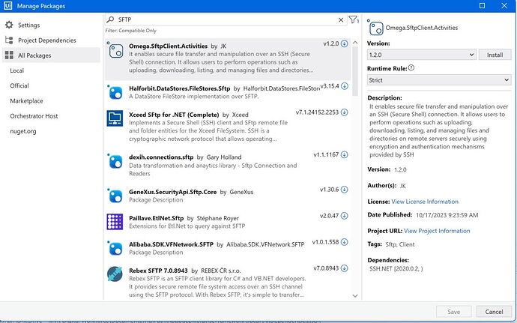The height and width of the screenshot is (323, 517).
Task: Click the Xceed SFtp monitor package icon
Action: pos(115,118)
